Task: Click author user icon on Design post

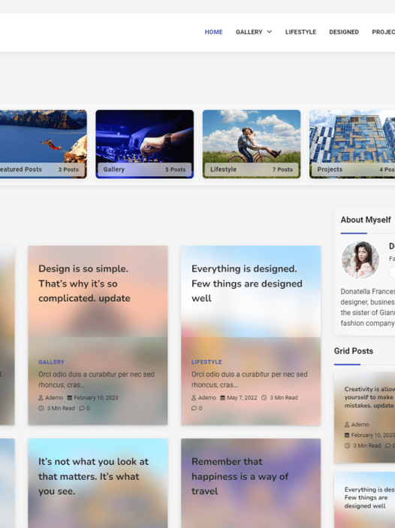Action: tap(41, 398)
